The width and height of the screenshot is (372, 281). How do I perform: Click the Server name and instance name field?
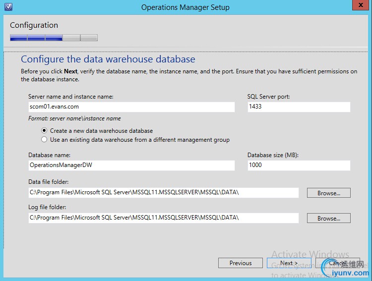(131, 107)
